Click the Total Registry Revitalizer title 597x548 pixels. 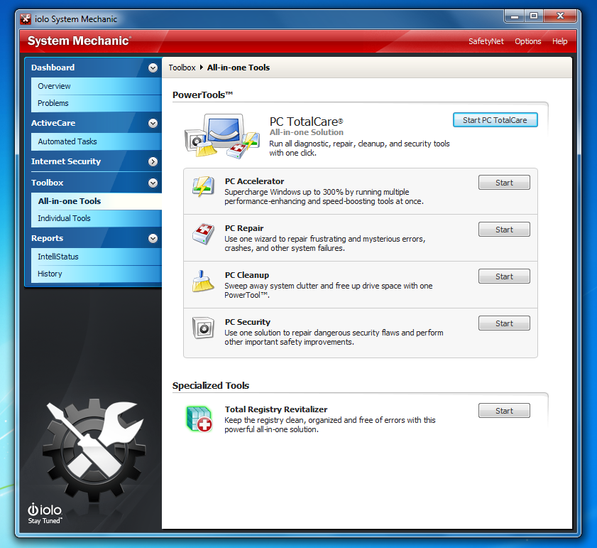[276, 409]
